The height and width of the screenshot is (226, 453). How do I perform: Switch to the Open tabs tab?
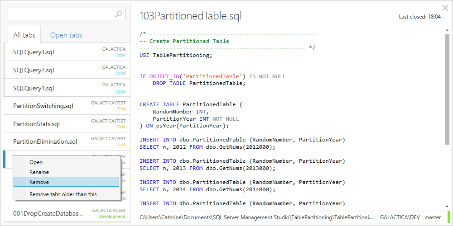(66, 35)
